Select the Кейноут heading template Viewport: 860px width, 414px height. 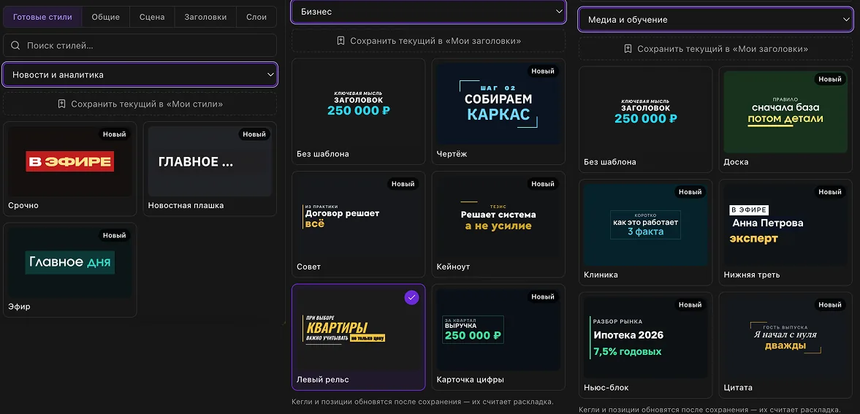pos(498,224)
